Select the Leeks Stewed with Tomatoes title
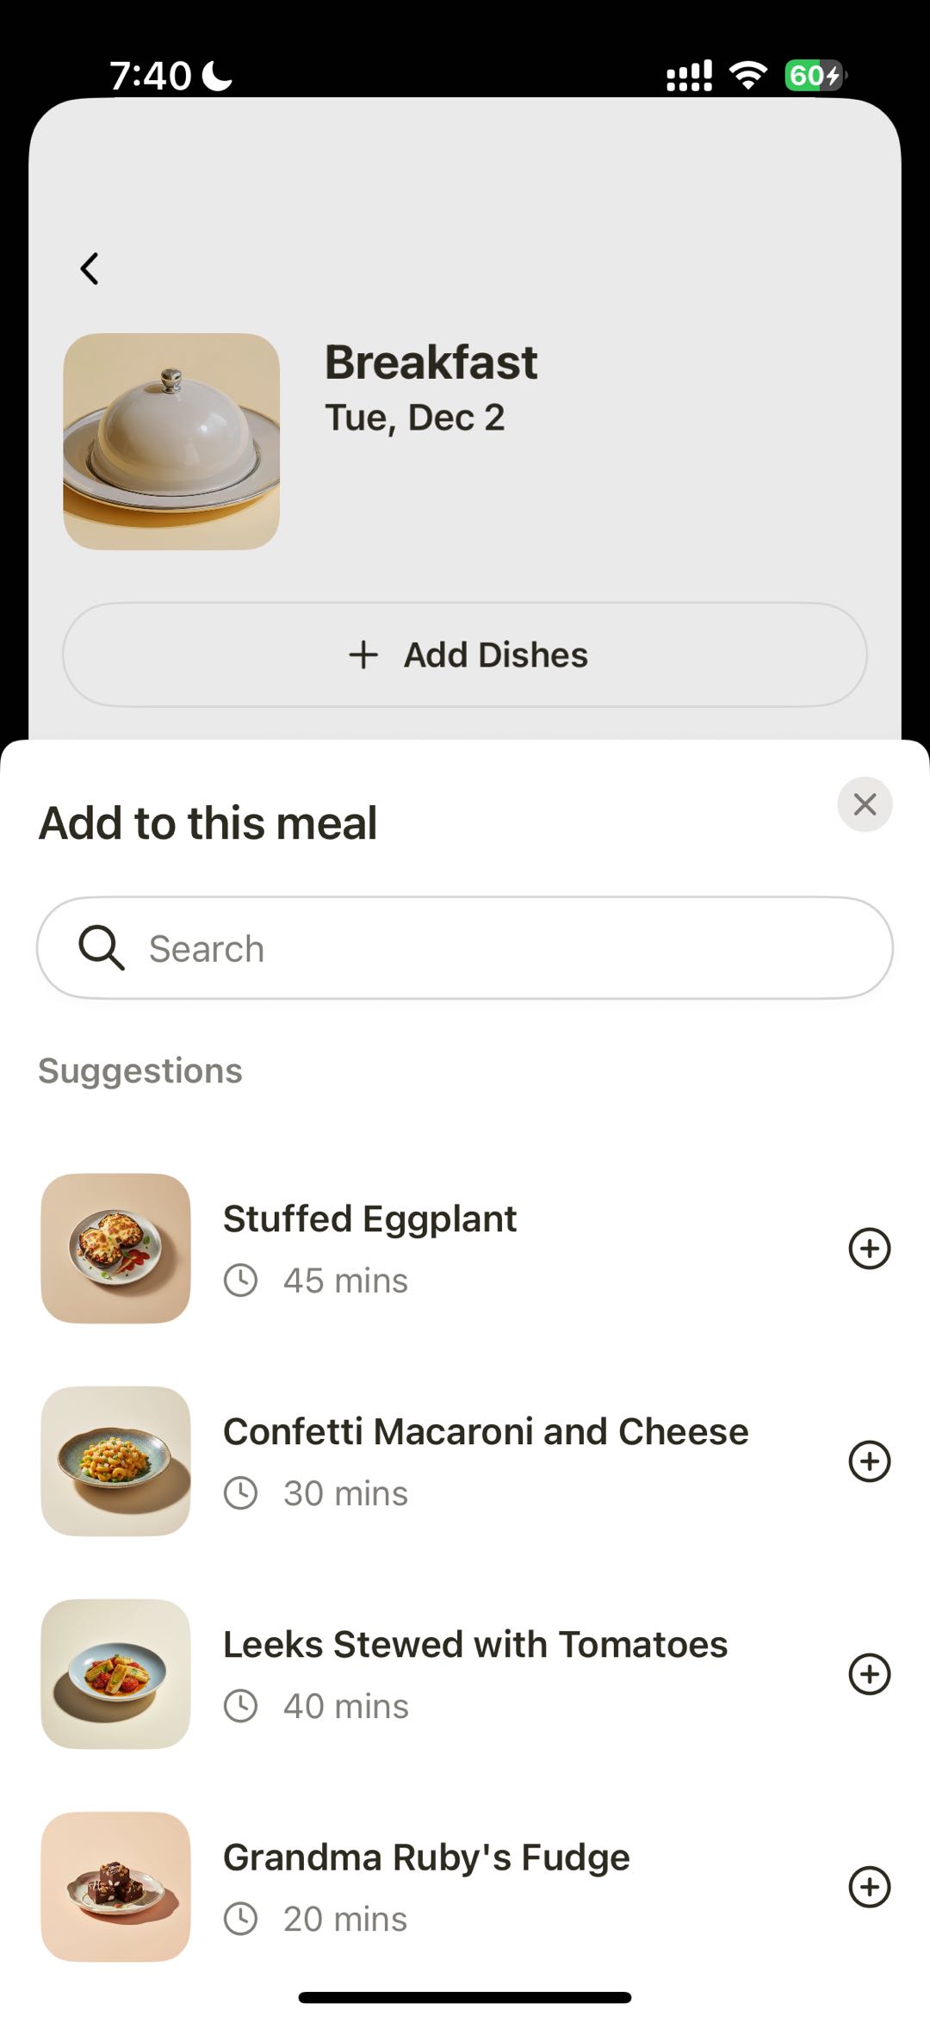The image size is (930, 2022). click(x=475, y=1644)
